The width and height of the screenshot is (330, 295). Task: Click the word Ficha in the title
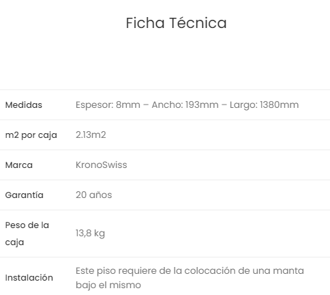point(145,23)
